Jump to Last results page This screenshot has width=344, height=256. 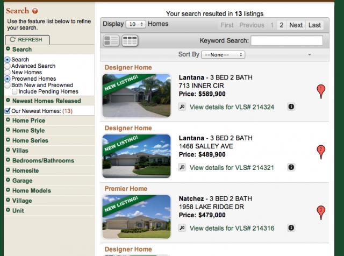(314, 25)
